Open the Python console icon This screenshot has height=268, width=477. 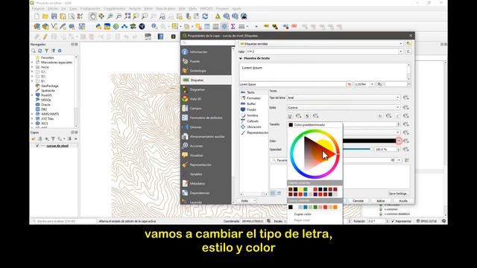point(98,27)
